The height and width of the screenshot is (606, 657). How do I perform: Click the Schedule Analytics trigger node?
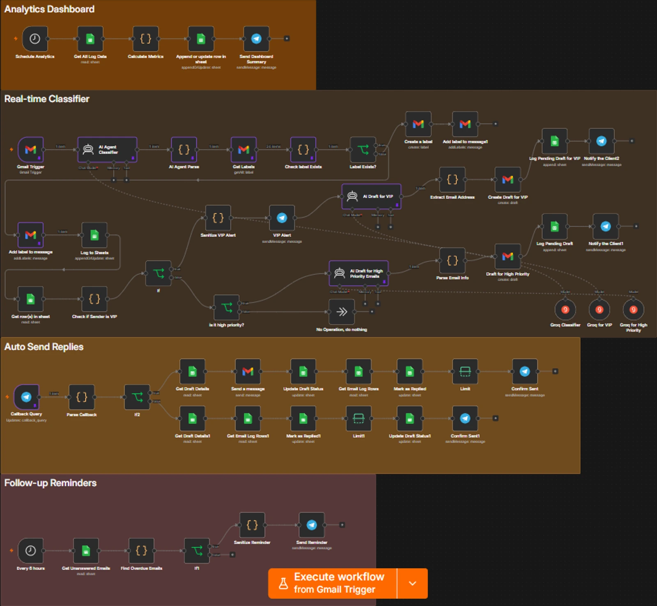pos(35,39)
